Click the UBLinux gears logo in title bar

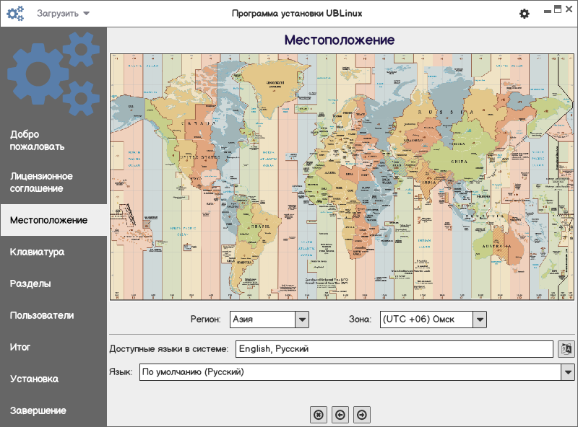click(15, 14)
